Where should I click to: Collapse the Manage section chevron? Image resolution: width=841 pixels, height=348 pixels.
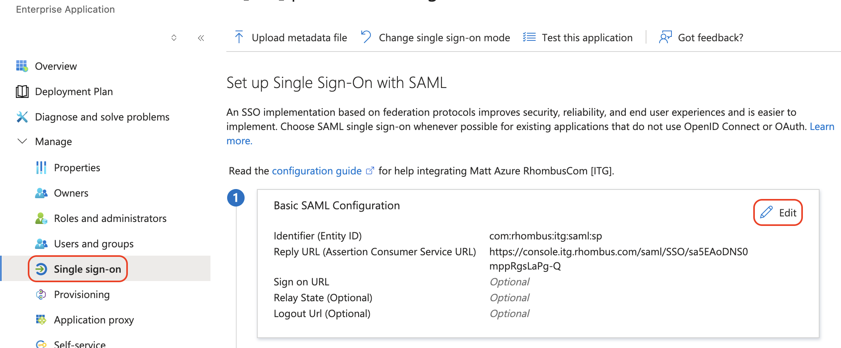[x=22, y=141]
